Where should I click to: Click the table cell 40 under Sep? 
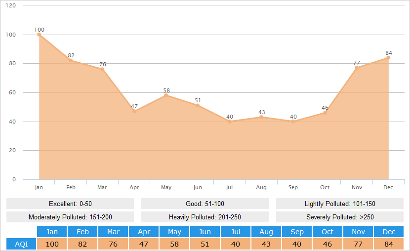coord(297,244)
